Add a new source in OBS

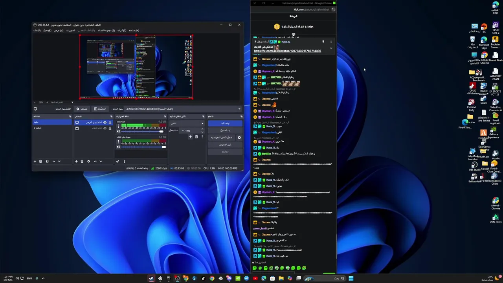coord(76,161)
